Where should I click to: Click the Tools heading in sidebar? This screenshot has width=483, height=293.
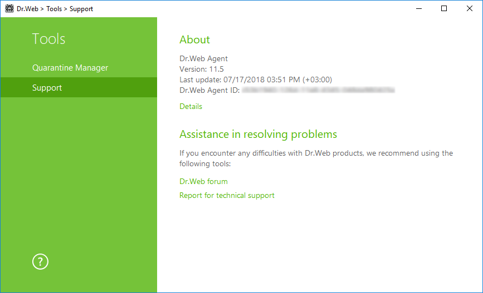(x=48, y=39)
